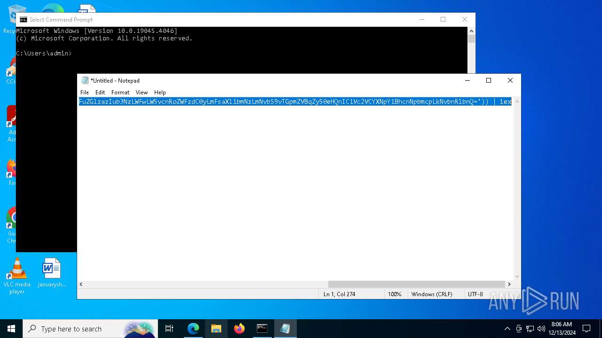602x338 pixels.
Task: Open the notification center icon
Action: [x=586, y=329]
